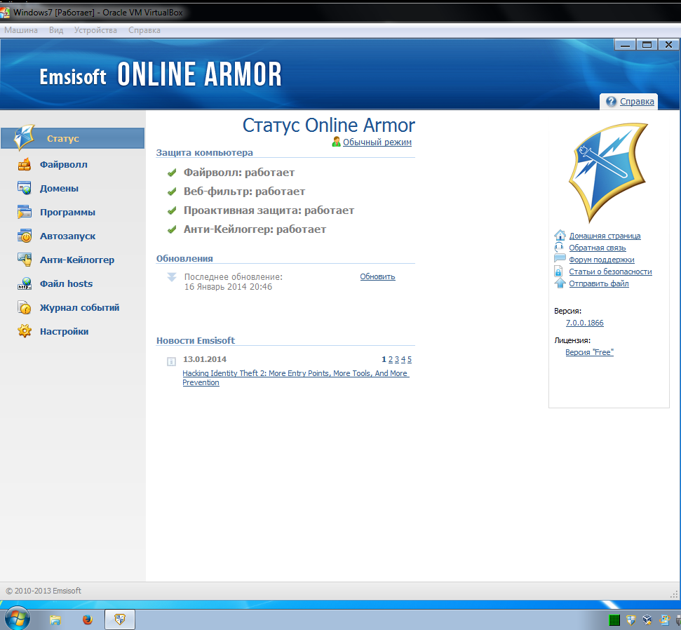The height and width of the screenshot is (630, 681).
Task: Click the 'Проактивная защита: работает' status line
Action: click(x=269, y=210)
